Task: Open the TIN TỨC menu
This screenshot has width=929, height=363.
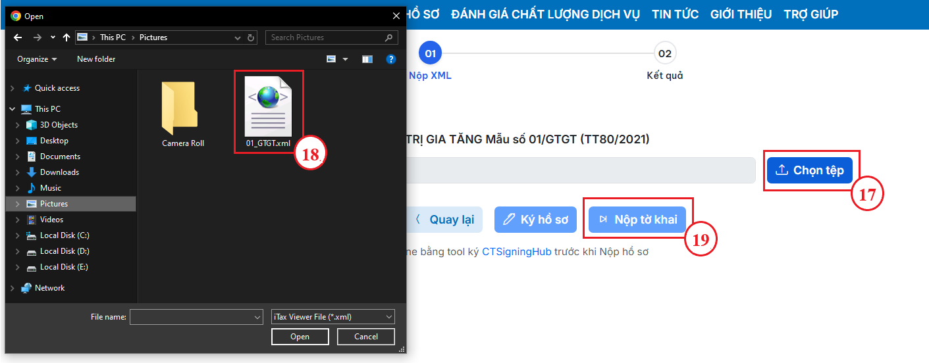Action: click(x=675, y=14)
